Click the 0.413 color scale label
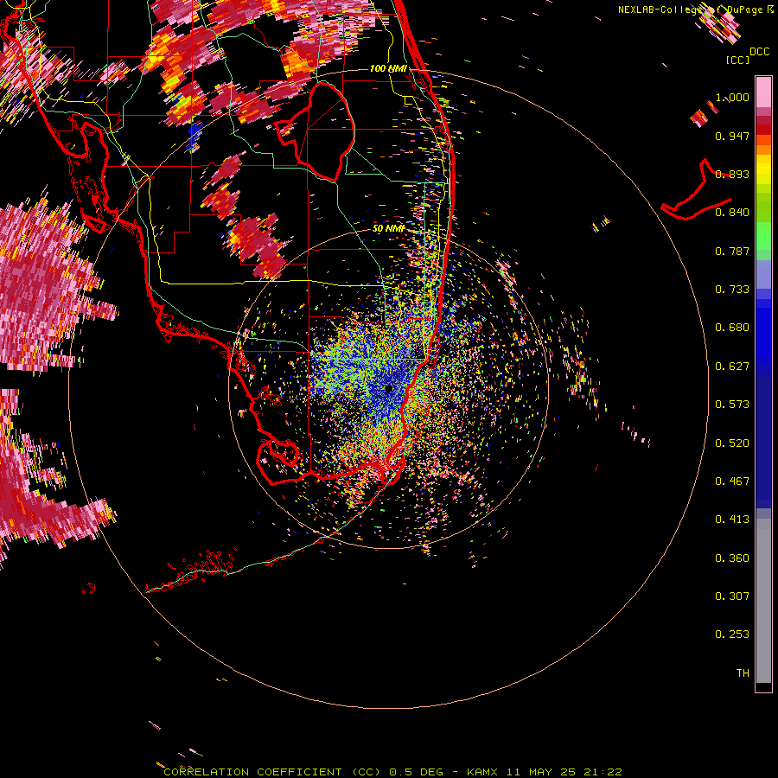This screenshot has height=778, width=778. pos(732,520)
